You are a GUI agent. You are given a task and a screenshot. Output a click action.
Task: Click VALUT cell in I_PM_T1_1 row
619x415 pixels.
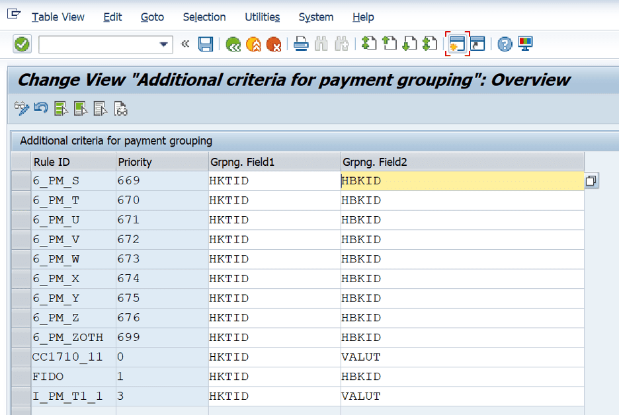[462, 396]
